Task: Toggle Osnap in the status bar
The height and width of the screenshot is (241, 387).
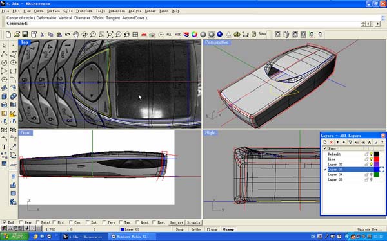Action: 228,229
